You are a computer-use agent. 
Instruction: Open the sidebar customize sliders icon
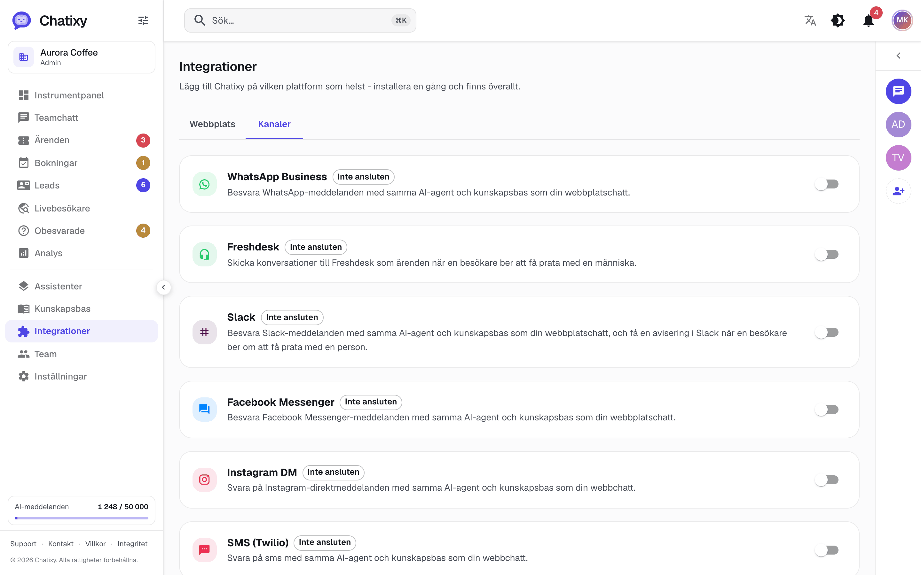coord(143,20)
